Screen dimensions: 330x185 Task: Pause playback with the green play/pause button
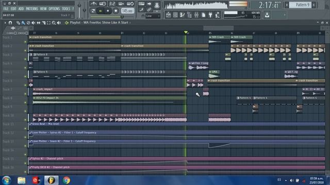tap(101, 11)
